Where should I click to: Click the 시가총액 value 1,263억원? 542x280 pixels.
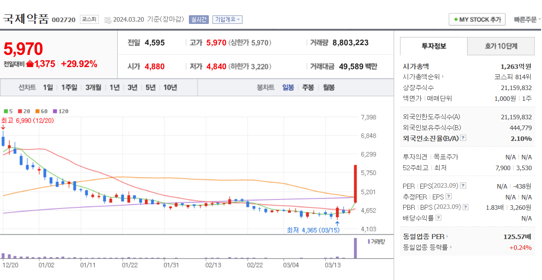(x=516, y=66)
